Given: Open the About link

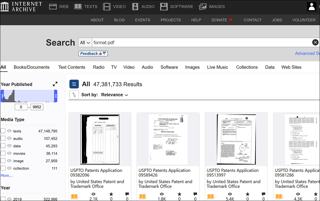Looking at the screenshot, I should (97, 20).
